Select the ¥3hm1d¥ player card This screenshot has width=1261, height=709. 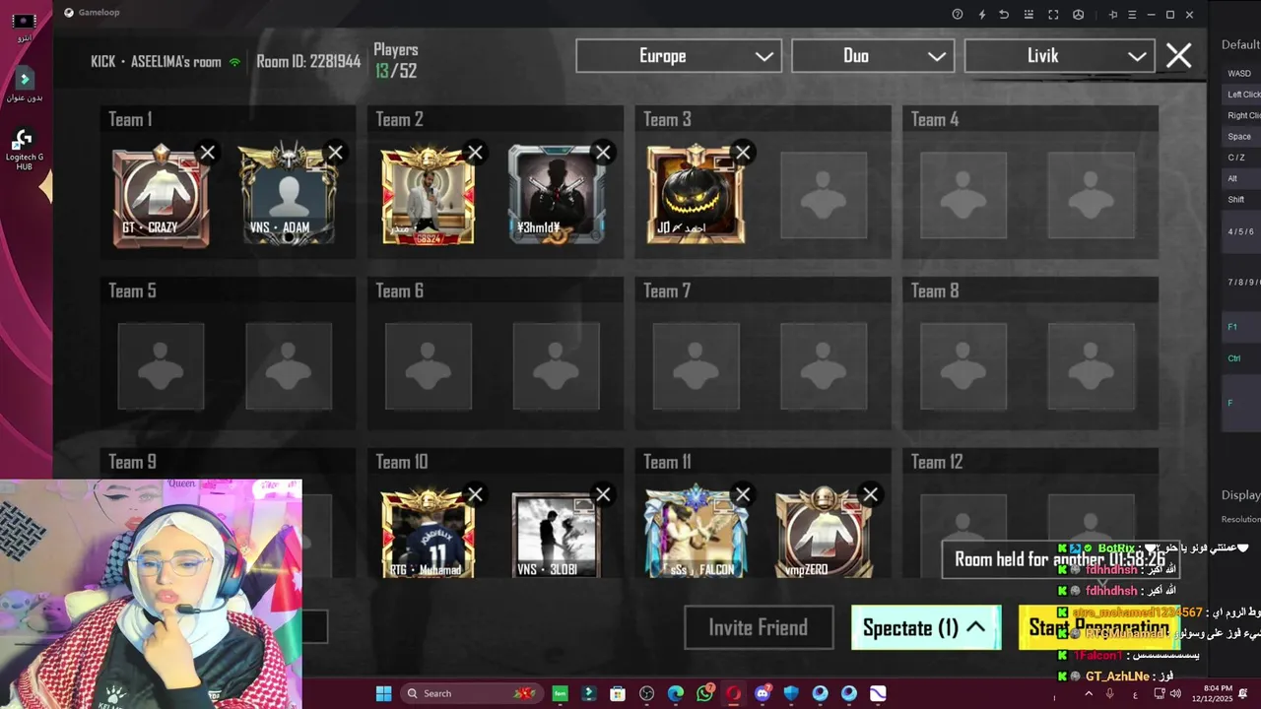tap(557, 195)
